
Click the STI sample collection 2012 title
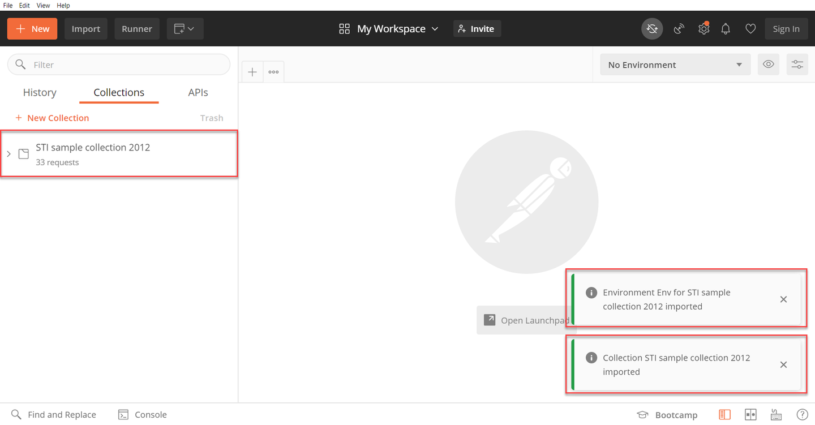[x=93, y=147]
